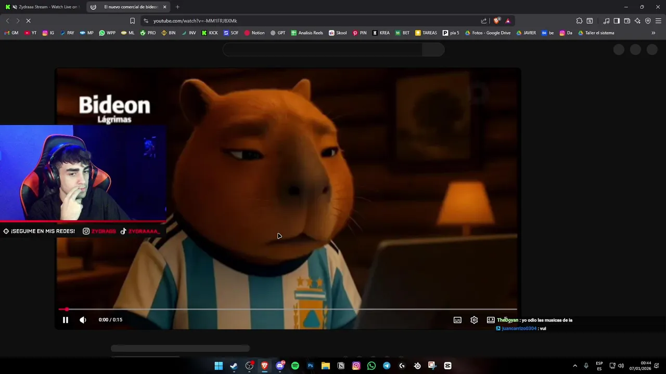
Task: Open the Leo AI sparkle icon
Action: pyautogui.click(x=637, y=21)
